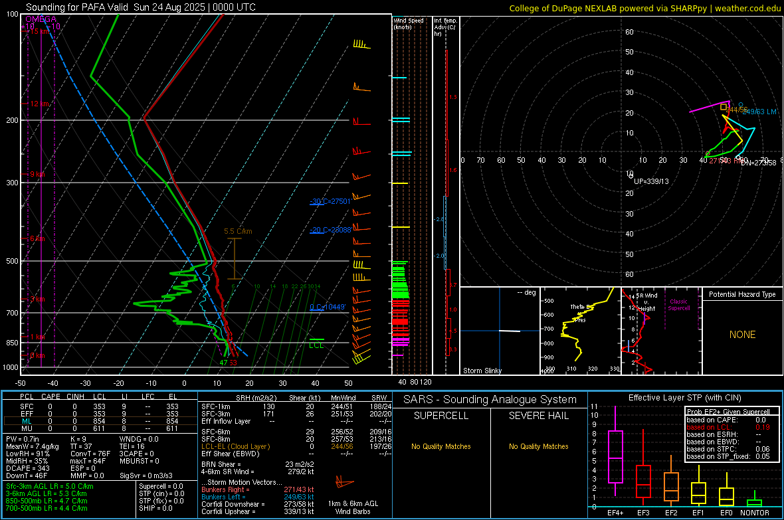This screenshot has height=520, width=784.
Task: Select the SFC-6km shear row label
Action: 215,432
